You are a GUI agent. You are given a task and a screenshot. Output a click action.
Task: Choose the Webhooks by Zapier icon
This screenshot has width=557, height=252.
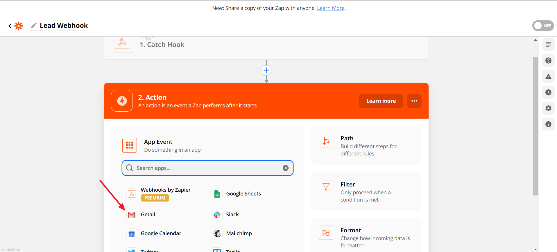coord(132,194)
